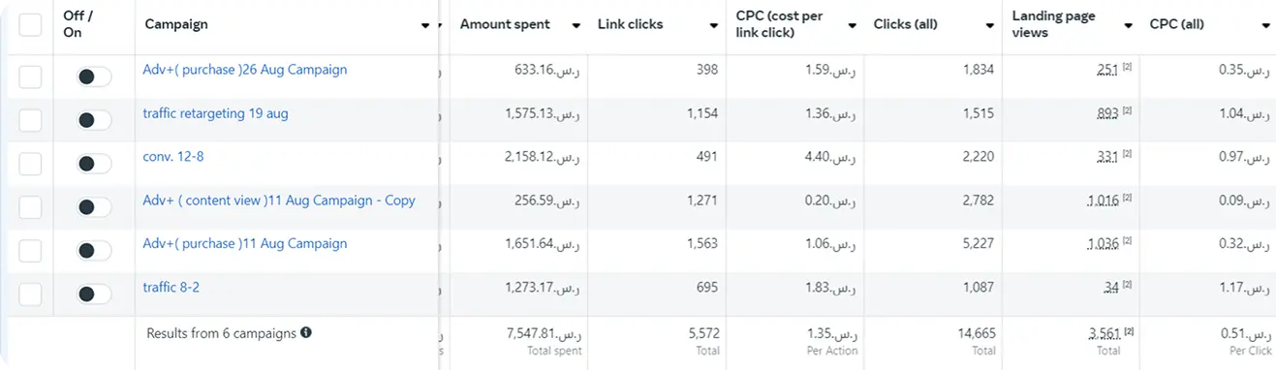Click info icon beside Results from 6 campaigns
This screenshot has height=370, width=1276.
306,333
